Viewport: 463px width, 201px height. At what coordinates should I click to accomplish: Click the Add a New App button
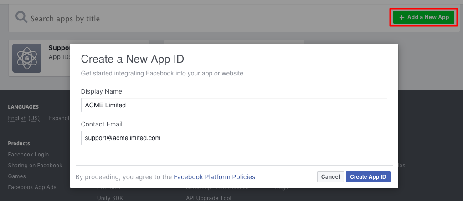[424, 17]
